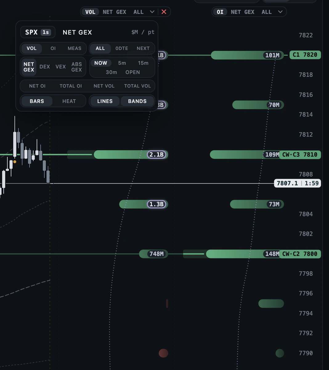Expand the VOL NET GEX ALL dropdown chevron

[152, 12]
